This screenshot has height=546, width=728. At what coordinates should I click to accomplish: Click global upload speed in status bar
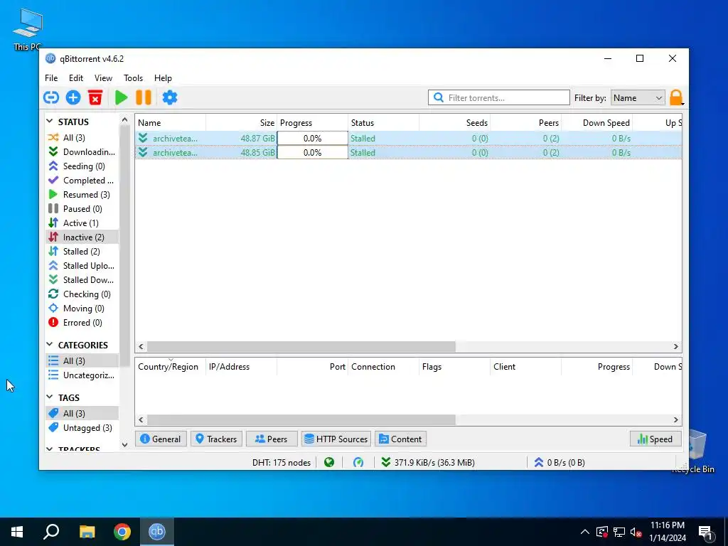pyautogui.click(x=560, y=462)
